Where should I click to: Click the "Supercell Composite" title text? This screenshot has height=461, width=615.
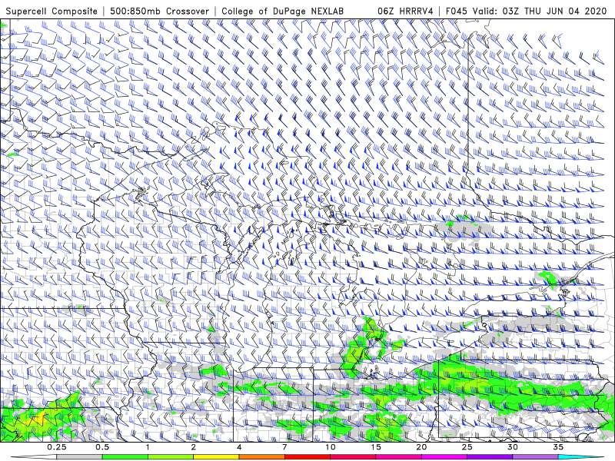[x=52, y=12]
